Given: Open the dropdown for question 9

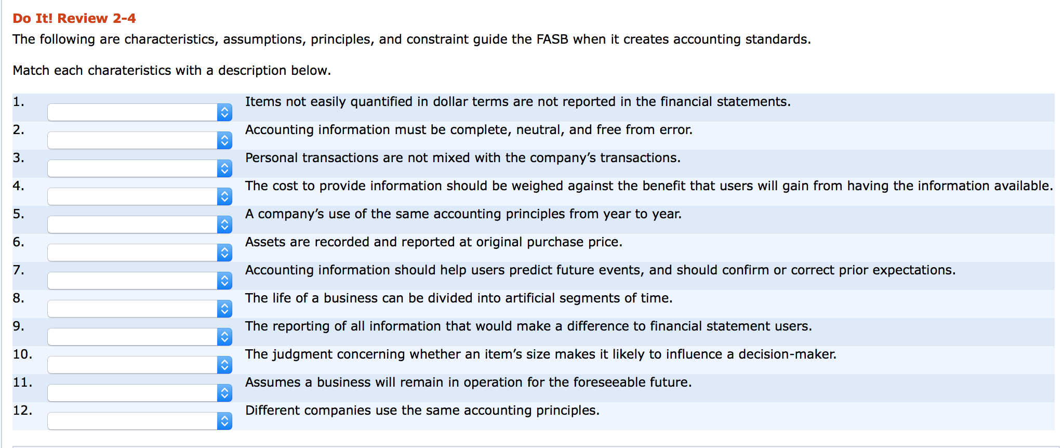Looking at the screenshot, I should pos(139,337).
